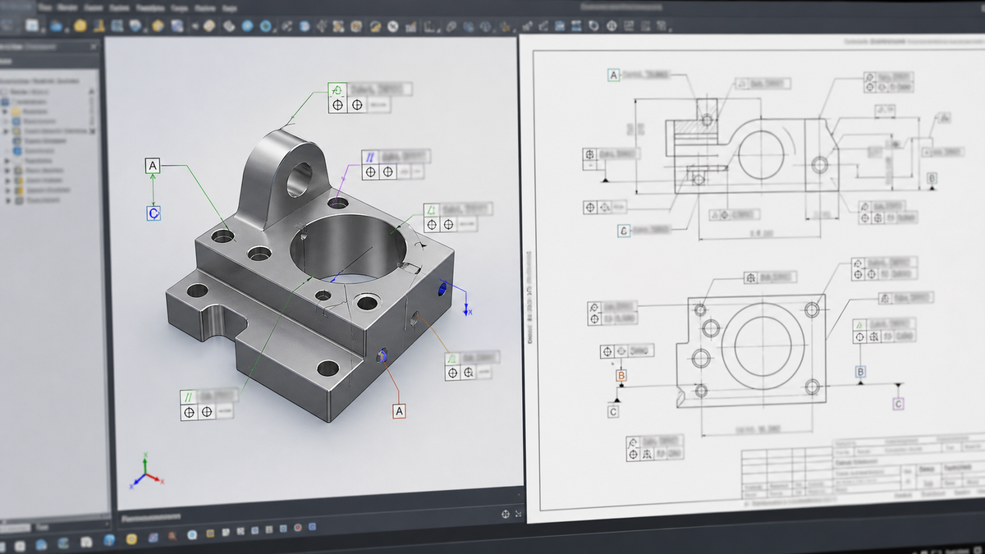Click the down arrow in the model tree panel
Screen dimensions: 985x554
pos(92,131)
